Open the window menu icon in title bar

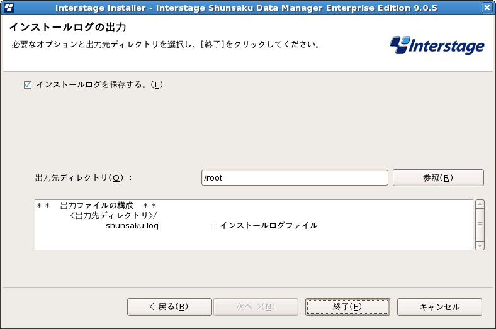(x=9, y=8)
